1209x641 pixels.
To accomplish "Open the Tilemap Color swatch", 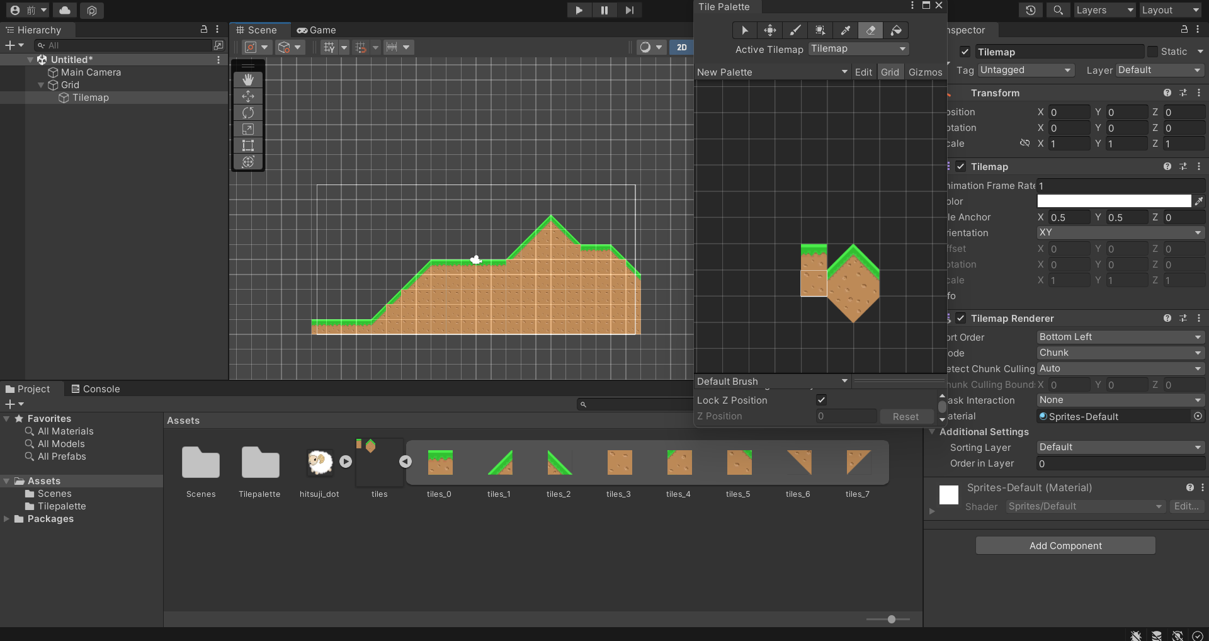I will point(1114,201).
